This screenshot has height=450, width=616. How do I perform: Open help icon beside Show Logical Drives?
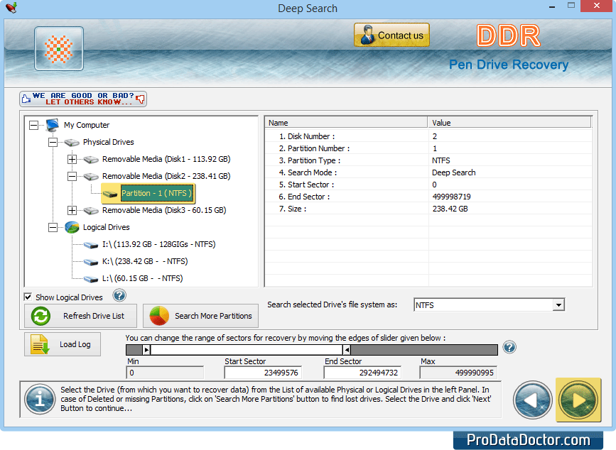coord(119,295)
